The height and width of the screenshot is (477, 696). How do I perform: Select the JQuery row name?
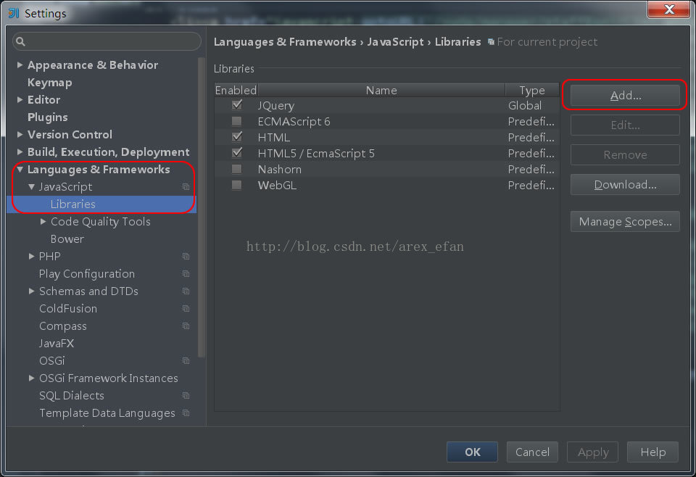click(276, 106)
